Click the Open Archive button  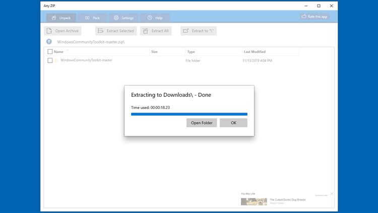(x=62, y=31)
